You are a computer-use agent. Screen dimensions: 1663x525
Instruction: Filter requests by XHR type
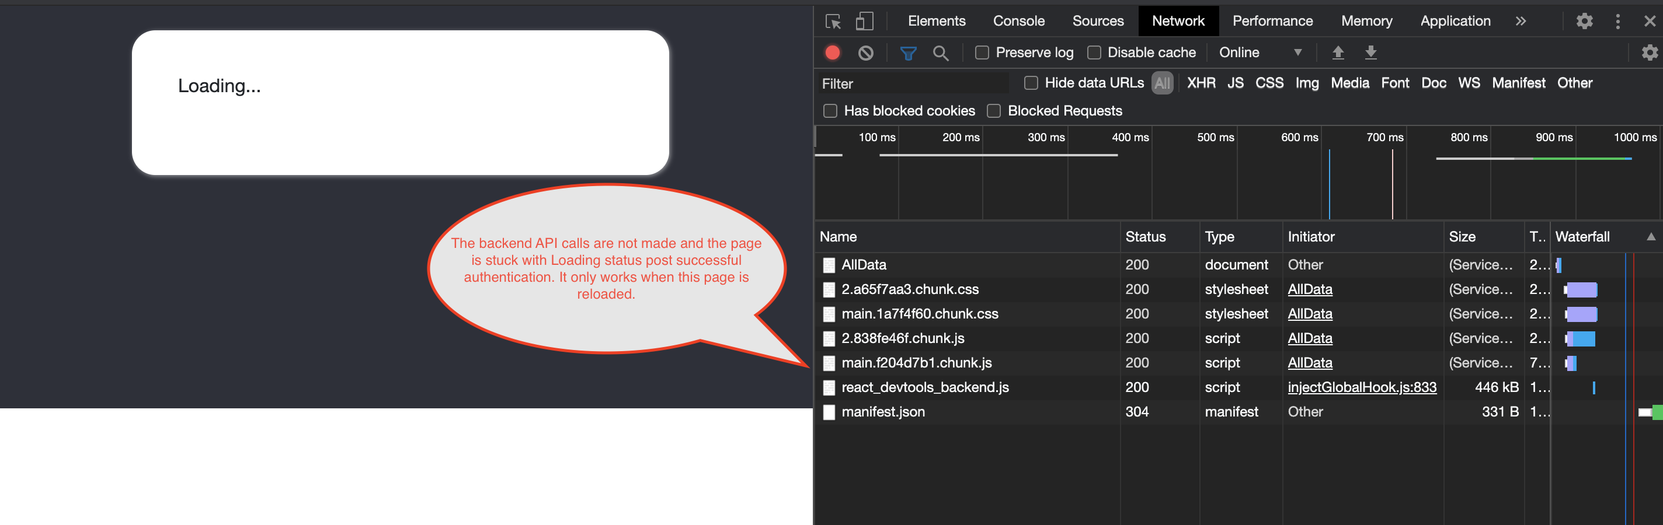pyautogui.click(x=1201, y=83)
